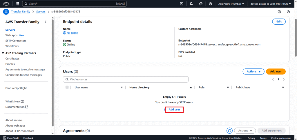
Task: Toggle the hamburger navigation menu
Action: (6, 12)
